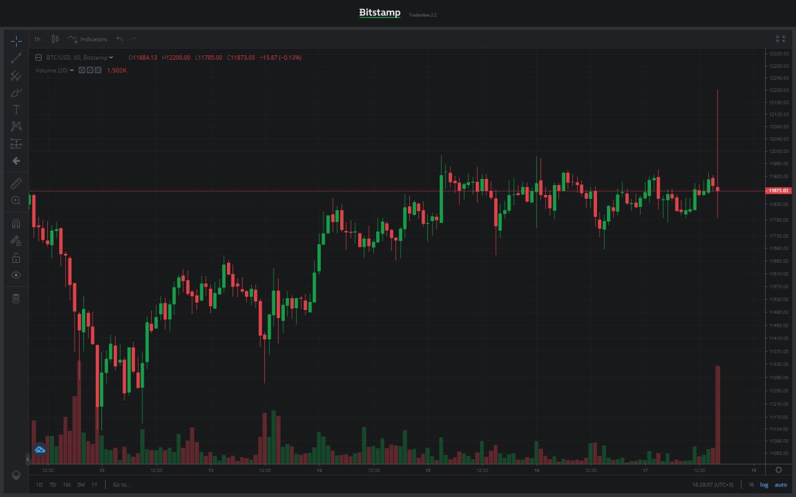Image resolution: width=796 pixels, height=497 pixels.
Task: Expand the BTC/USD symbol legend dropdown
Action: coord(111,58)
